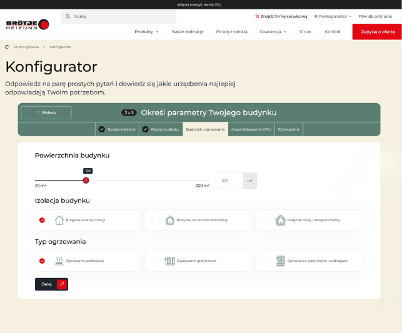Image resolution: width=402 pixels, height=333 pixels.
Task: Go to the Rodzaj budynku step tab
Action: click(161, 129)
